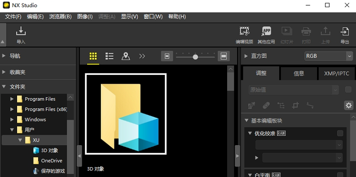This screenshot has height=177, width=356.
Task: Switch to the 调整 tab
Action: [261, 73]
